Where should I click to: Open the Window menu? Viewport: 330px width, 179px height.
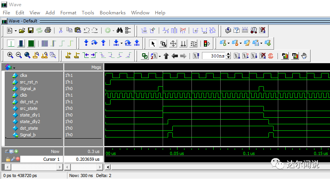[x=140, y=12]
